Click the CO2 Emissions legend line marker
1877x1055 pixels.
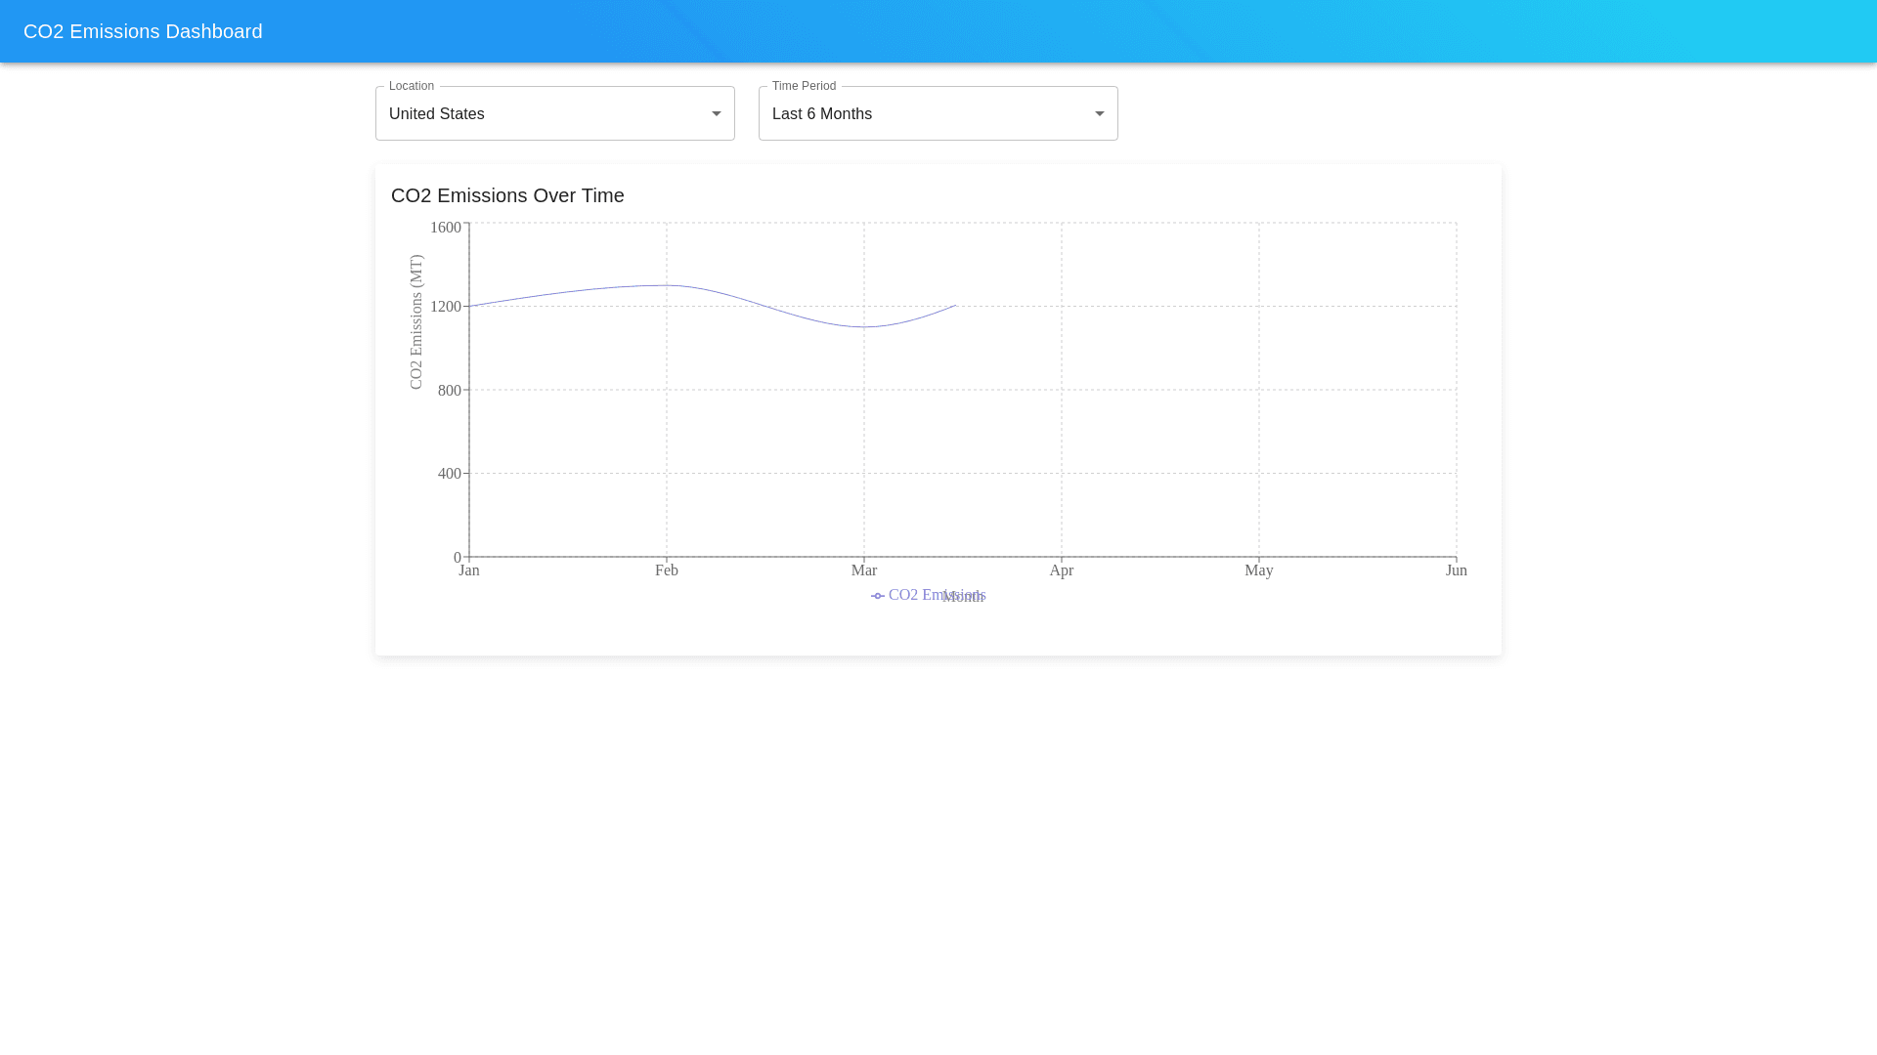[x=878, y=596]
